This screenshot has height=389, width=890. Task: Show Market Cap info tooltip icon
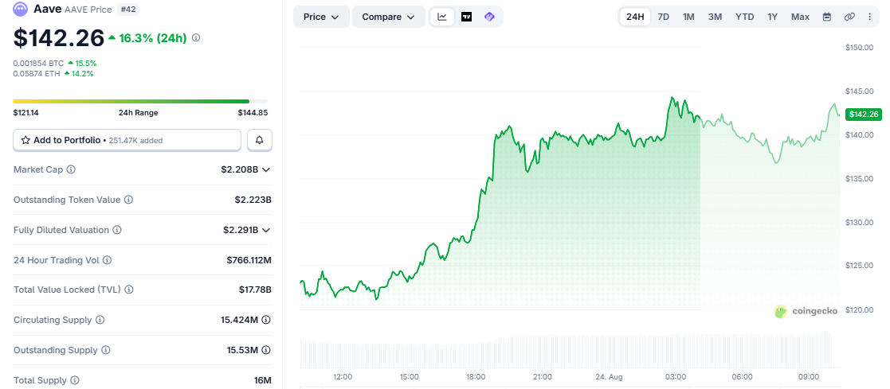pyautogui.click(x=72, y=169)
